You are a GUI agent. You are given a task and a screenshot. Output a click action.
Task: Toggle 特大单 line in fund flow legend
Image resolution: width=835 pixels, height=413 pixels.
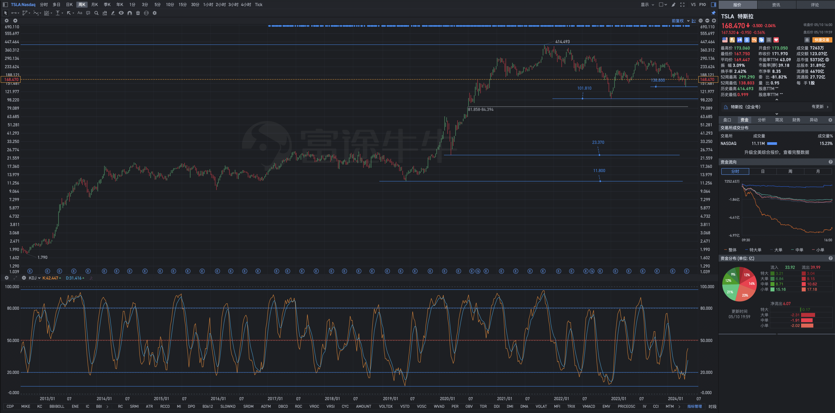753,250
